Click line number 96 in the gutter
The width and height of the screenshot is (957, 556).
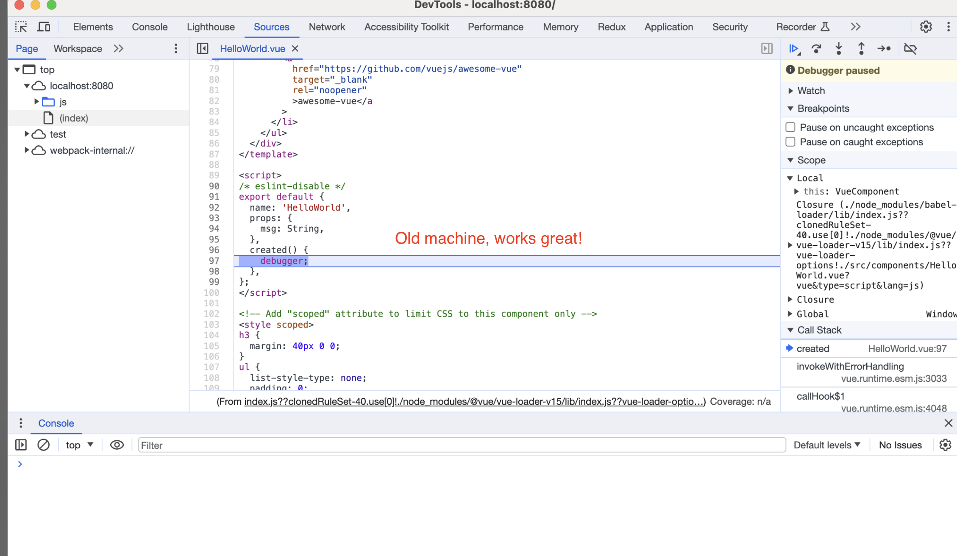coord(214,250)
